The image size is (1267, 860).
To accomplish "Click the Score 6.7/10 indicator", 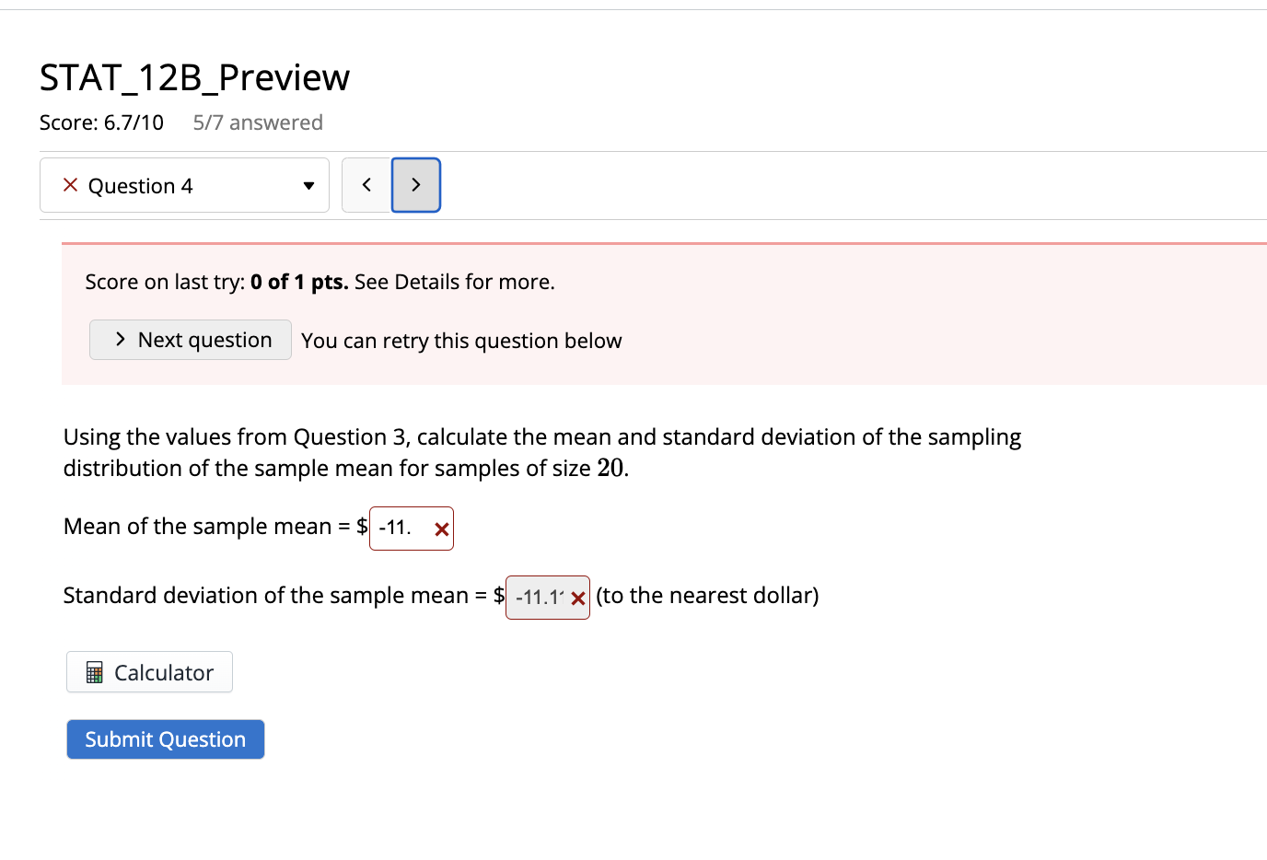I will point(101,122).
